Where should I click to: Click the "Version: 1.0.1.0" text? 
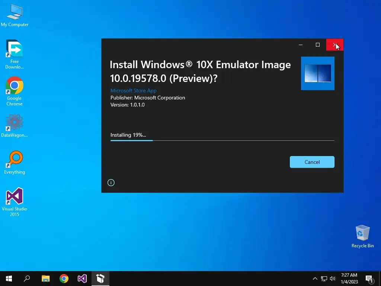[x=128, y=105]
